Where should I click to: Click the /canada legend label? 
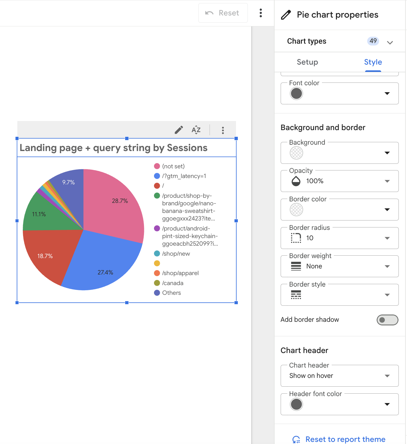tap(173, 283)
